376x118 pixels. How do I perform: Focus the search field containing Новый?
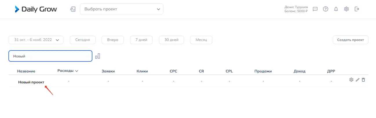point(51,56)
